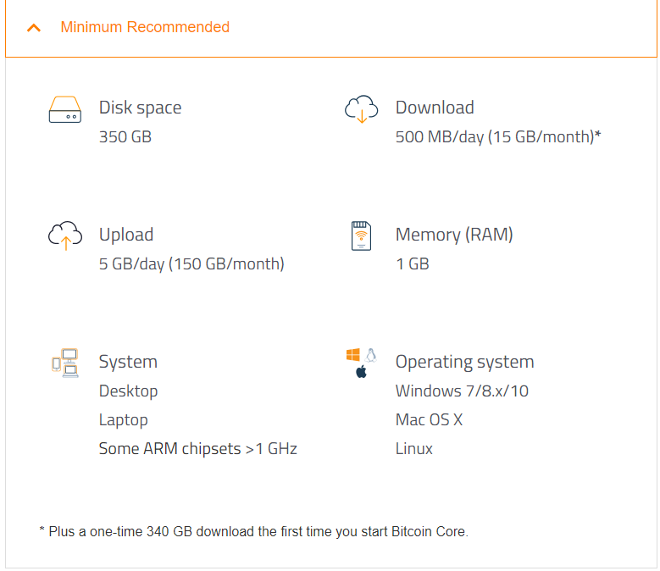Click the Download heading

click(x=435, y=108)
